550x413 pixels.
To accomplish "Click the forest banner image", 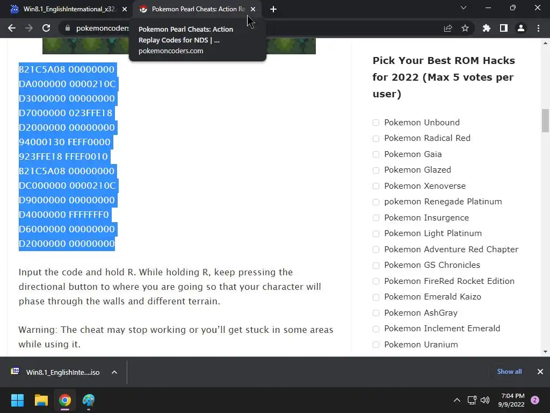I will click(x=179, y=46).
